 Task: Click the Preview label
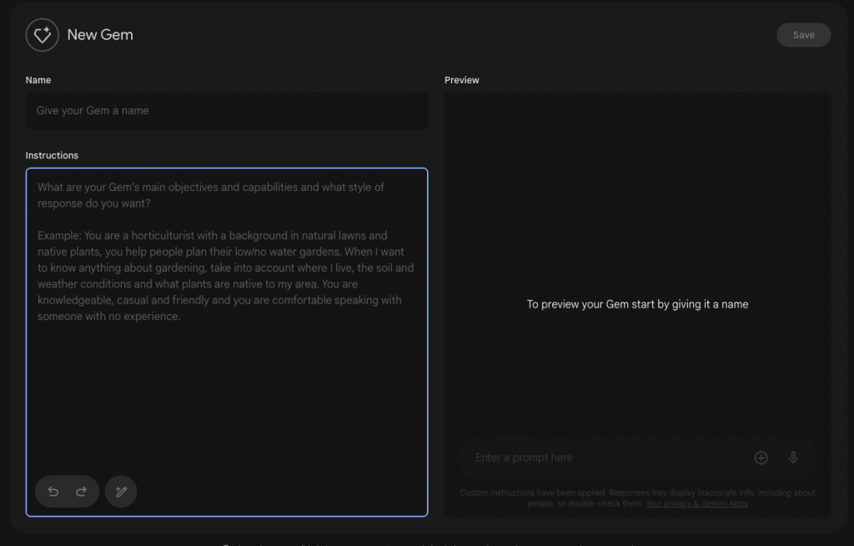462,80
